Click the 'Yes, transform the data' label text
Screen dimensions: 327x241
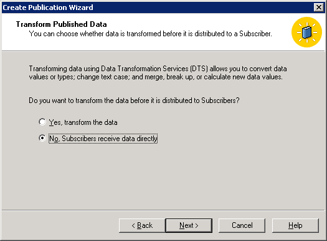click(83, 122)
